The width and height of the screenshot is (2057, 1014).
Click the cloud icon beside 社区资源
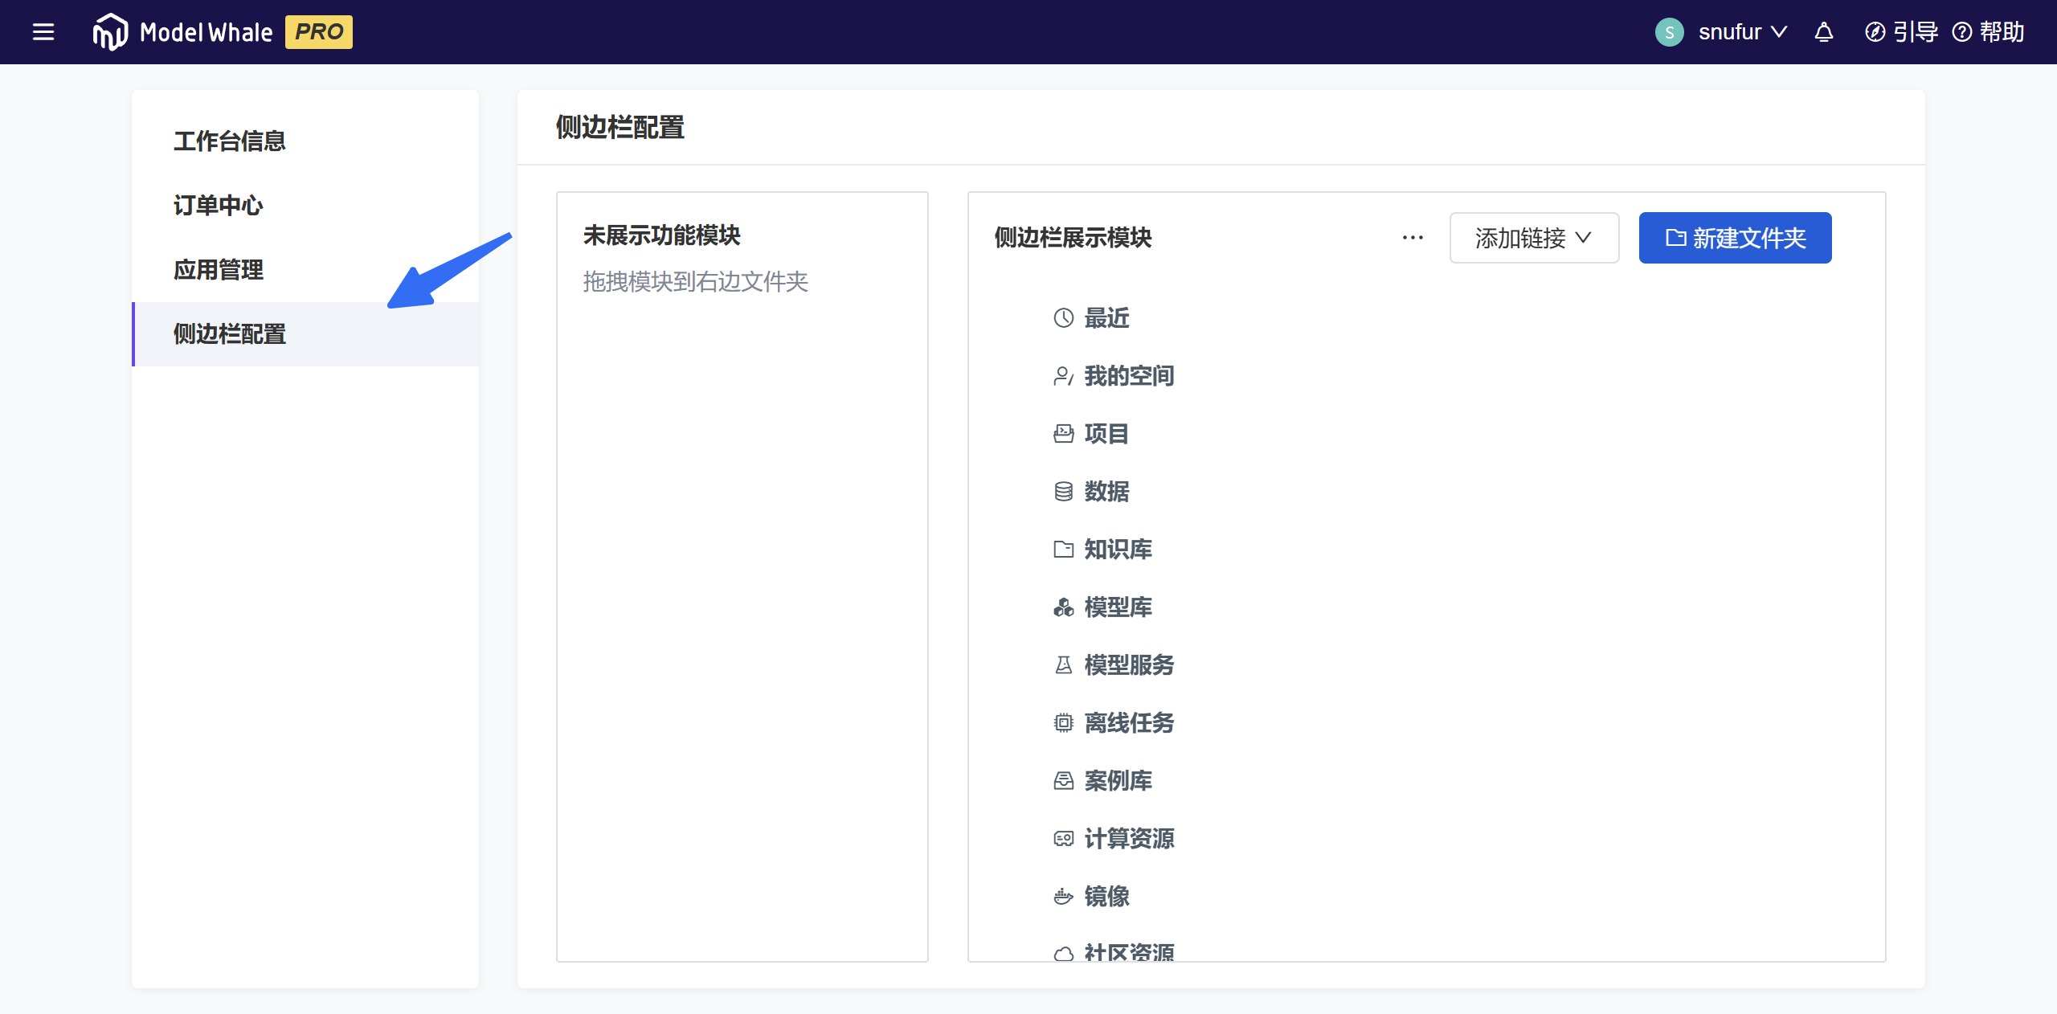pyautogui.click(x=1062, y=952)
